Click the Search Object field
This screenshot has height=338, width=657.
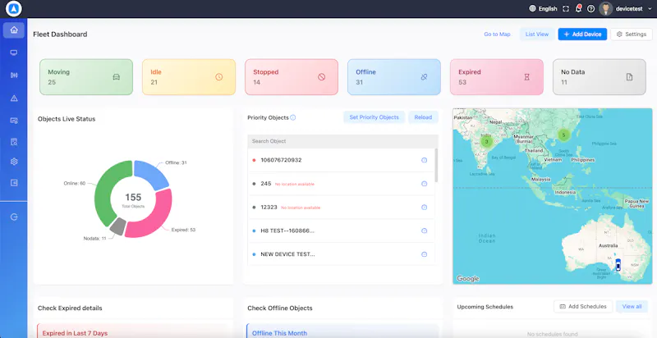click(342, 141)
